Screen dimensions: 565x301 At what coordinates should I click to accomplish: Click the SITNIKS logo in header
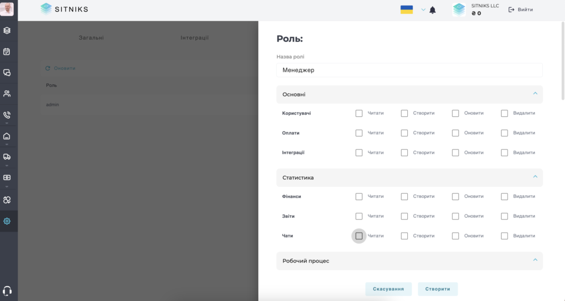coord(64,9)
